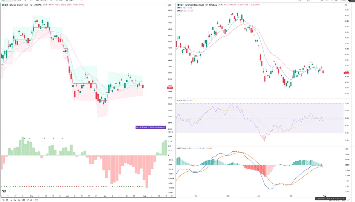The image size is (355, 202).
Task: Expand the left chart indicator legend
Action: coord(4,8)
